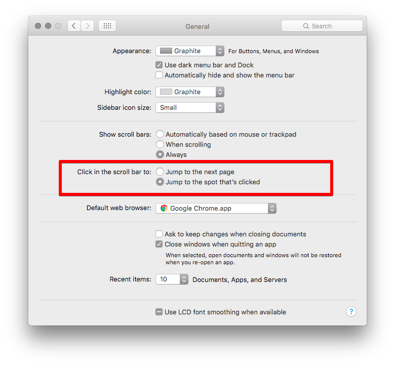Click the Google Chrome logo icon
Image resolution: width=395 pixels, height=366 pixels.
click(164, 208)
